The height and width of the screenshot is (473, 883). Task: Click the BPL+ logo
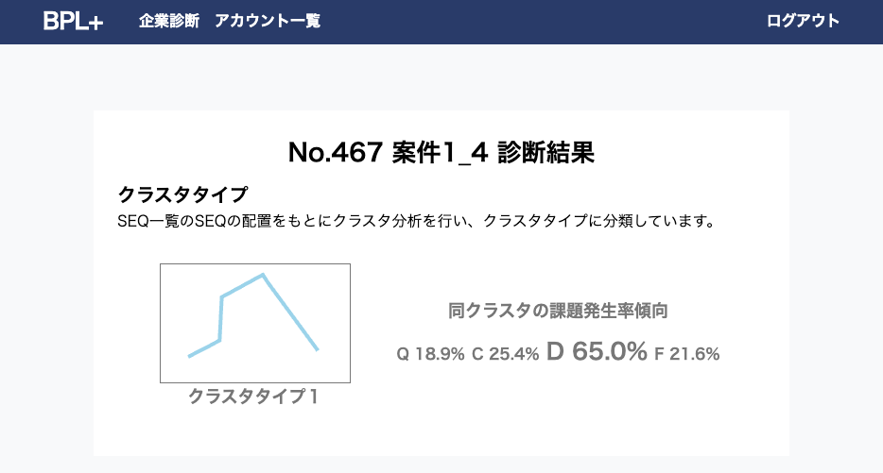point(73,22)
